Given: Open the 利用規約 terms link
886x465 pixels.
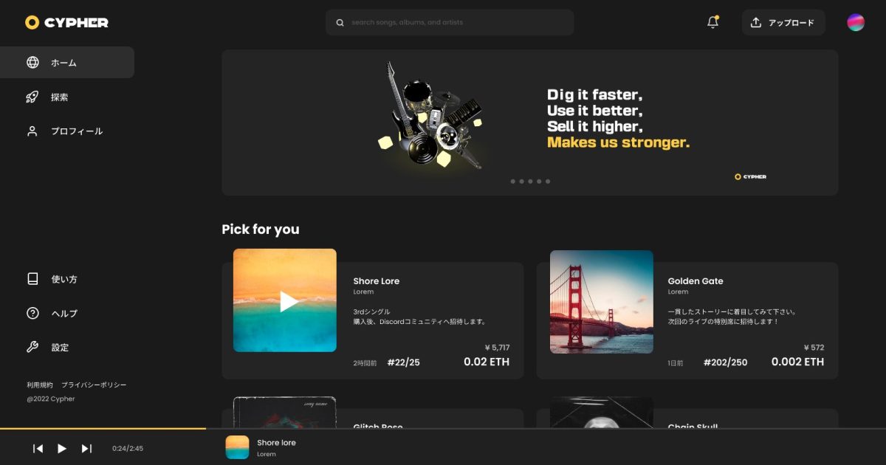Looking at the screenshot, I should pyautogui.click(x=40, y=385).
